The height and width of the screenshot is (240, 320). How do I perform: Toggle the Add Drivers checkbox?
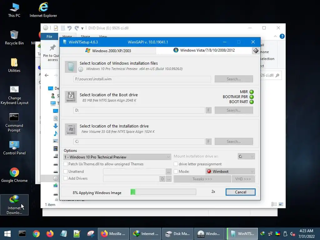[66, 178]
